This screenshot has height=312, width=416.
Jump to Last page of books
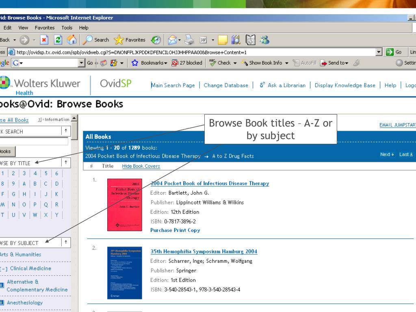point(406,154)
